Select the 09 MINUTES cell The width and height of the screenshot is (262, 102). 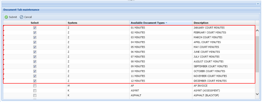point(161,66)
